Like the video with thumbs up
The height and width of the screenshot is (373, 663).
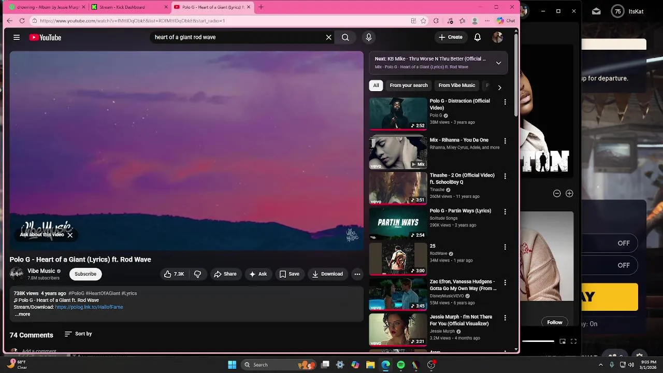click(x=175, y=274)
